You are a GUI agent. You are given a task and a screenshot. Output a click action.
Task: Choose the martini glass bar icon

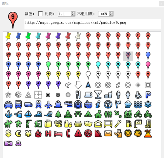[98, 95]
